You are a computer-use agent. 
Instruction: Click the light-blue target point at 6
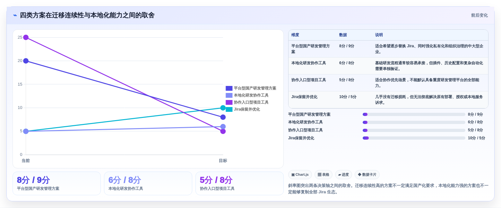[x=223, y=127]
